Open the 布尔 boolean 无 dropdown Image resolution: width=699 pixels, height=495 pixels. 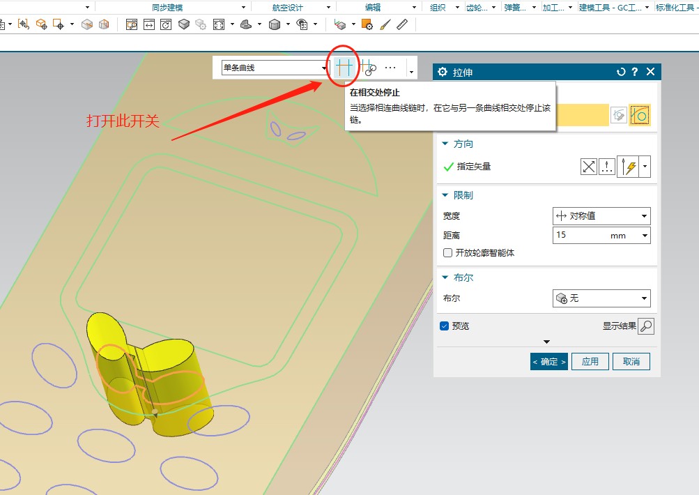pos(601,298)
